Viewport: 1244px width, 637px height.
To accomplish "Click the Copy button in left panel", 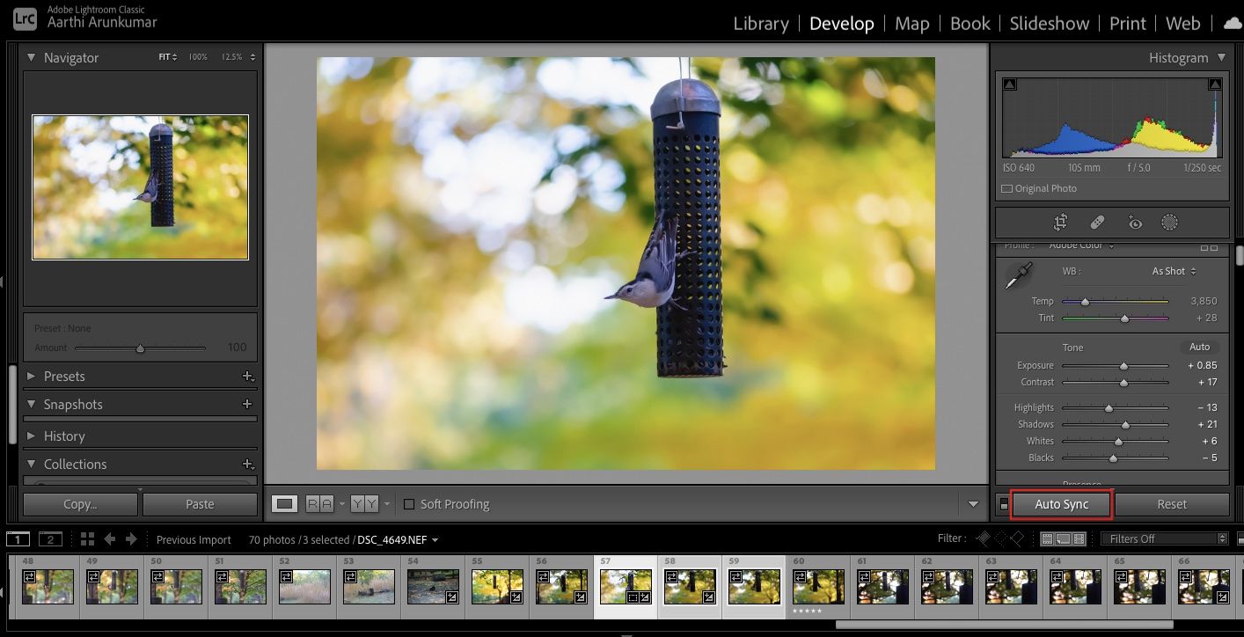I will [79, 503].
